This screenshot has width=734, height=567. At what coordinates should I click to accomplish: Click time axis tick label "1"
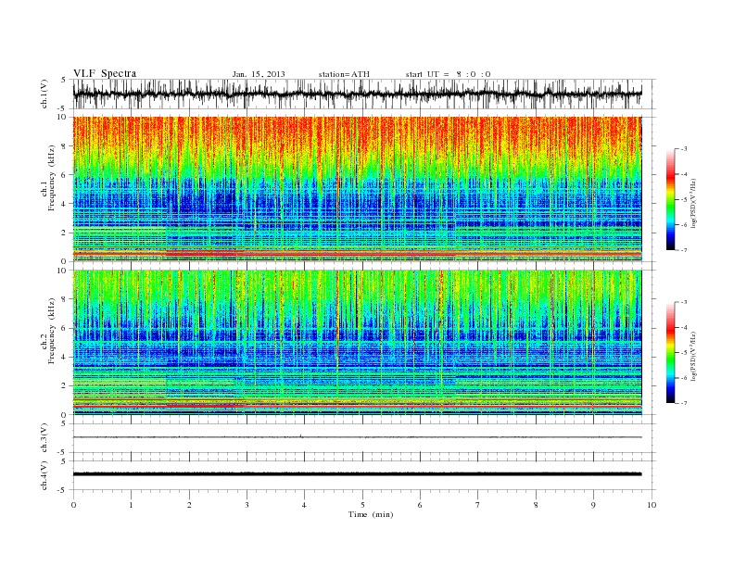pyautogui.click(x=131, y=505)
